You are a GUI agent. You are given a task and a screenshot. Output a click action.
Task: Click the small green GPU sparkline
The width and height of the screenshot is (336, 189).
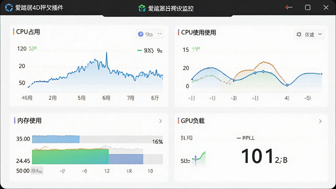click(199, 158)
